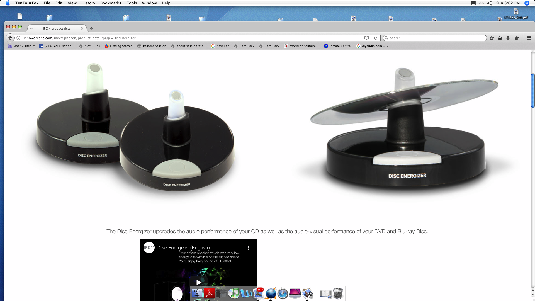Open the about:sessionrestore bookmark
The height and width of the screenshot is (301, 535).
[x=188, y=46]
